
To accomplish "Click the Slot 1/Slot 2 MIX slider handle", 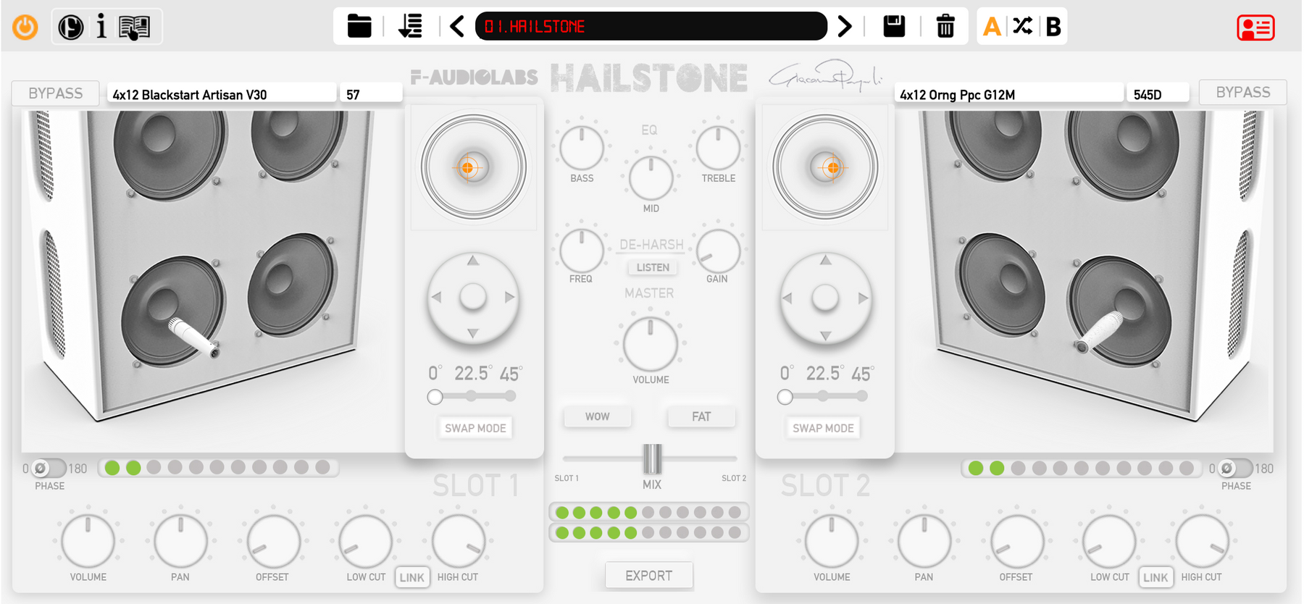I will tap(652, 458).
